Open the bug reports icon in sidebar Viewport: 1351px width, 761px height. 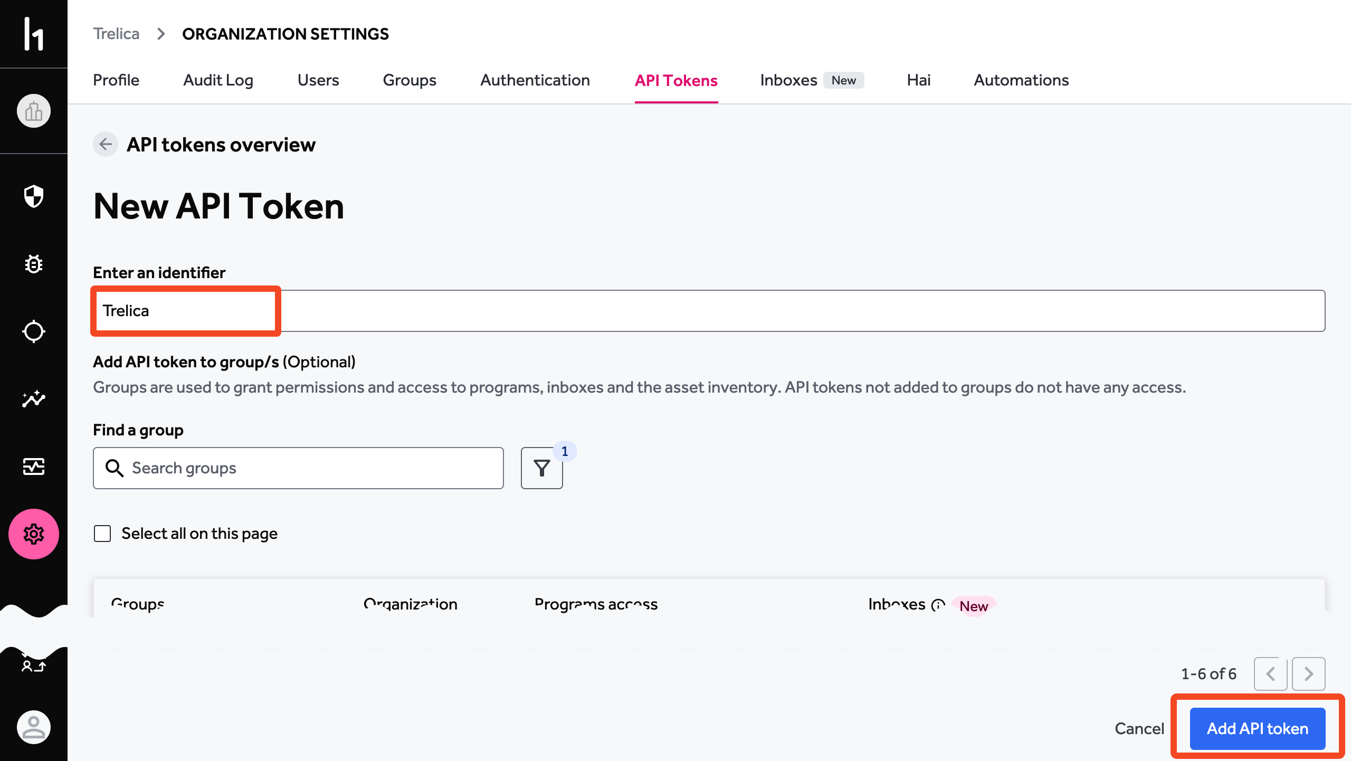[x=34, y=264]
